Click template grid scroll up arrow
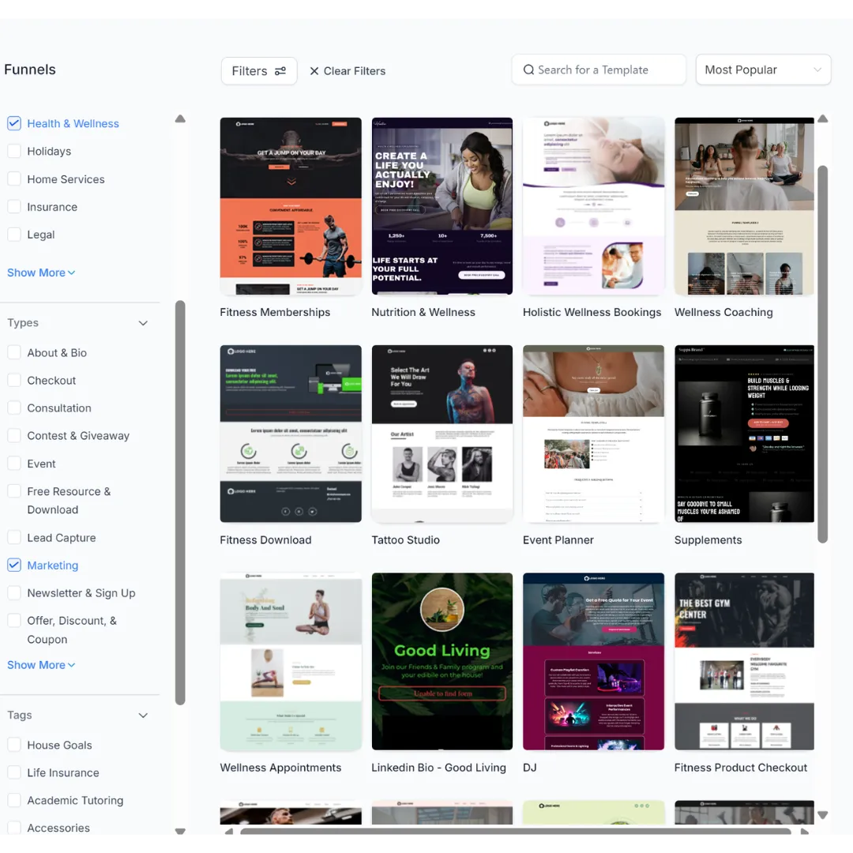This screenshot has height=853, width=853. [x=822, y=118]
